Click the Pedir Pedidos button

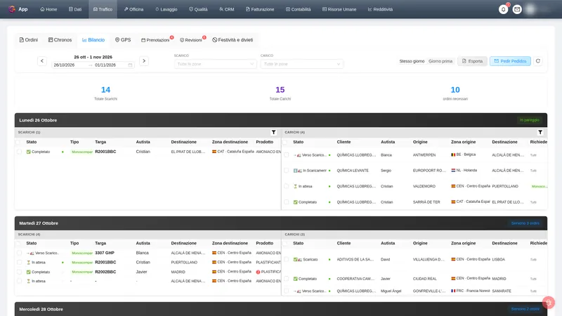(x=510, y=61)
